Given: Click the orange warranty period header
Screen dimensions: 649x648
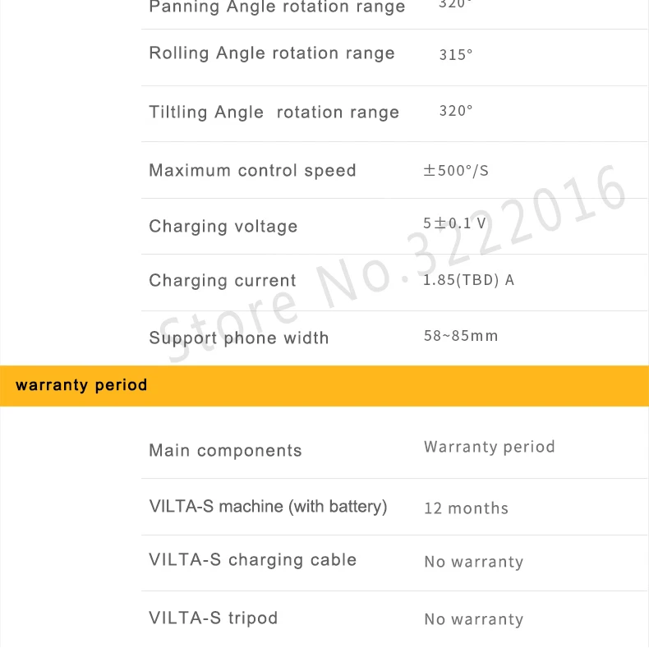Looking at the screenshot, I should click(x=324, y=386).
